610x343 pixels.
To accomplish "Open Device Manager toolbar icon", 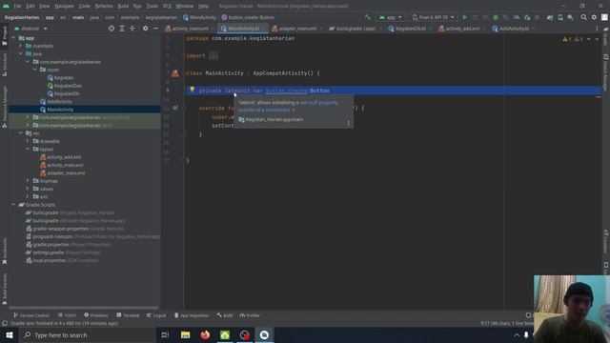I will click(x=560, y=17).
